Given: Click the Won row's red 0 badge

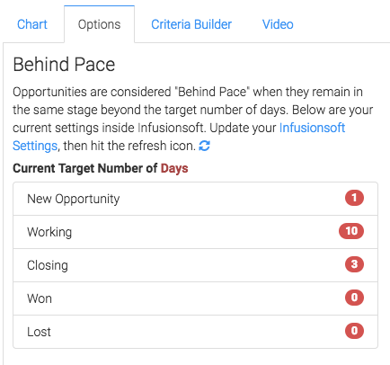Looking at the screenshot, I should pyautogui.click(x=354, y=298).
